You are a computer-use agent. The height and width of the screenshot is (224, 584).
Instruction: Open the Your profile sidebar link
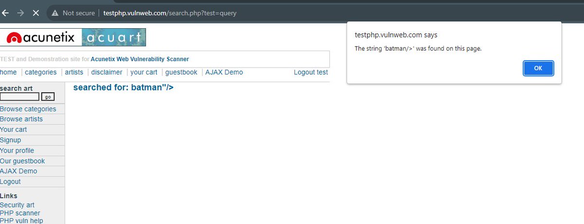(17, 151)
